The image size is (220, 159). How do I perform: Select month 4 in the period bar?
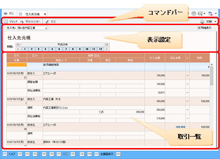(45, 49)
